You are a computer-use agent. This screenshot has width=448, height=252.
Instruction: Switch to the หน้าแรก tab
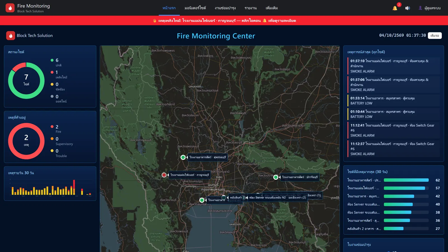(169, 8)
